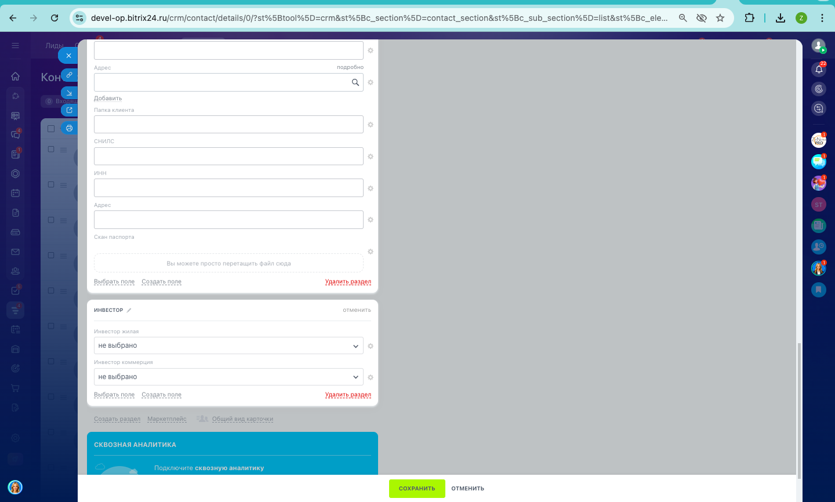The width and height of the screenshot is (835, 502).
Task: Open Chrome three-dot menu
Action: (x=822, y=18)
